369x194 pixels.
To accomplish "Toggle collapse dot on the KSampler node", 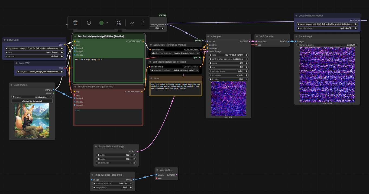I will [x=208, y=36].
